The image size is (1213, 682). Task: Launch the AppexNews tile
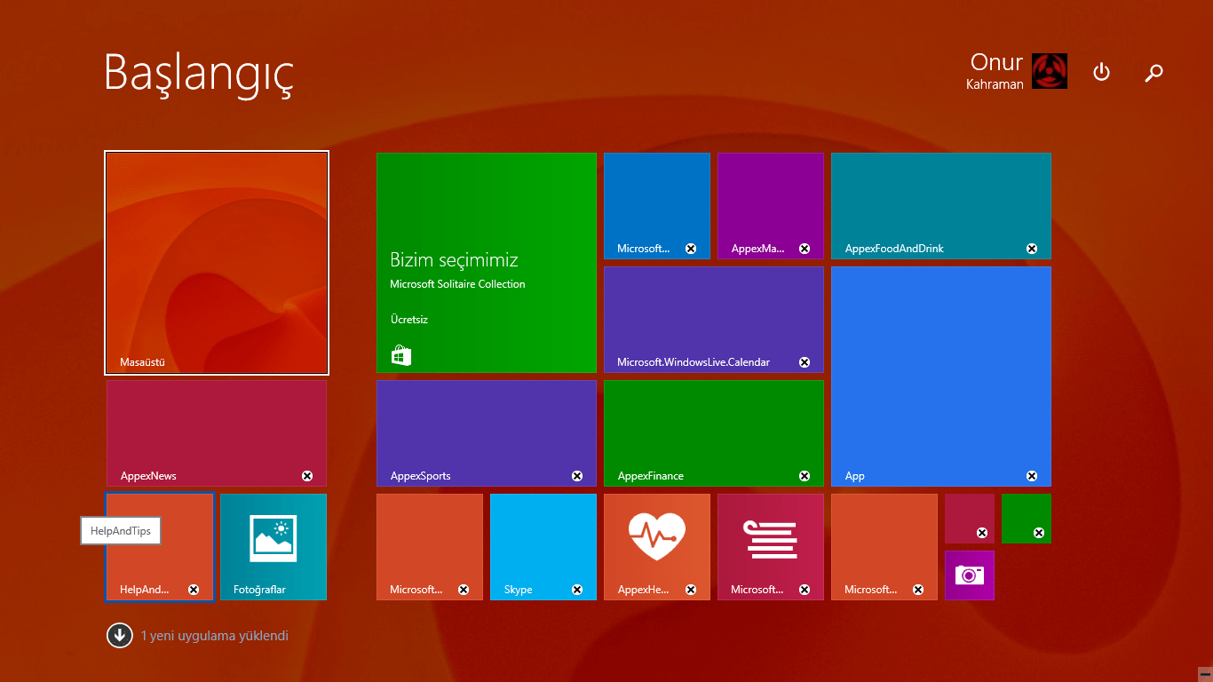point(217,433)
